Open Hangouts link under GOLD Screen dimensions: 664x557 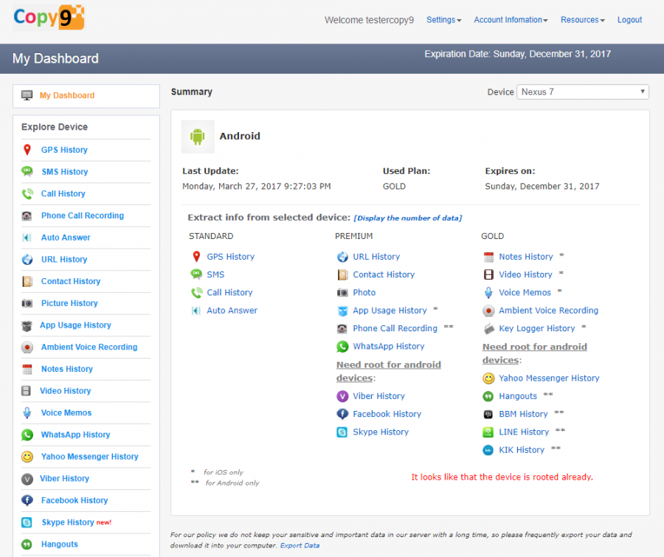(518, 396)
